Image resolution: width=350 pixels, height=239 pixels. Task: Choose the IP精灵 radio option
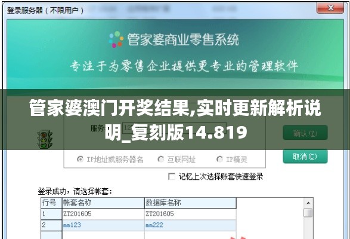pyautogui.click(x=219, y=160)
